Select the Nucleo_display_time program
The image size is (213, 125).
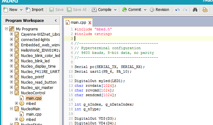click(38, 66)
